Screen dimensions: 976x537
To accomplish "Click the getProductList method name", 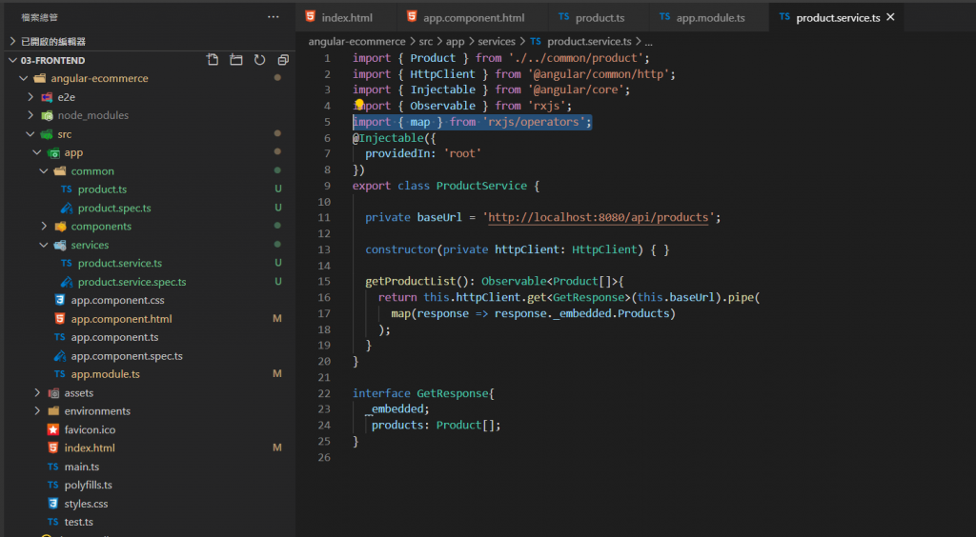I will click(410, 282).
